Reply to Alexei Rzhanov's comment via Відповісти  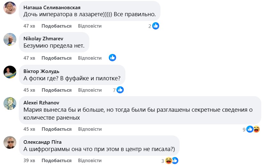point(90,129)
